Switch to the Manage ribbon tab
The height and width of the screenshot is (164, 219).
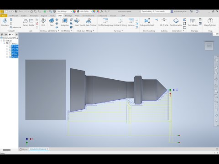68,15
